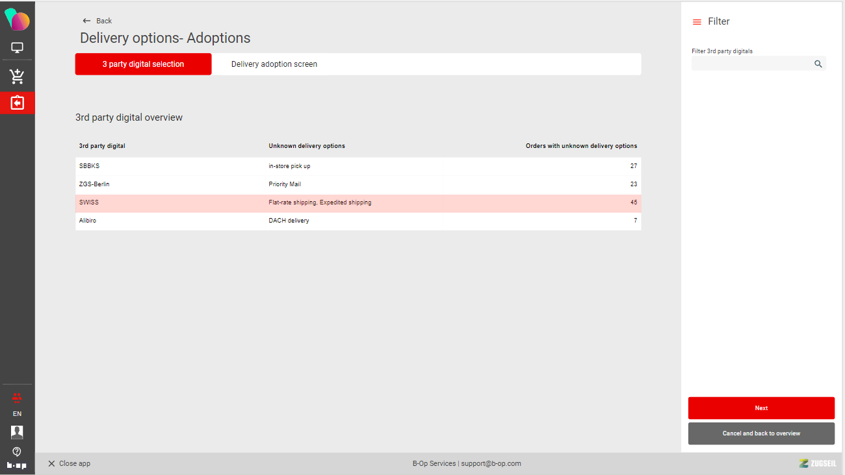Image resolution: width=845 pixels, height=475 pixels.
Task: Change language via the EN selector
Action: [x=17, y=414]
